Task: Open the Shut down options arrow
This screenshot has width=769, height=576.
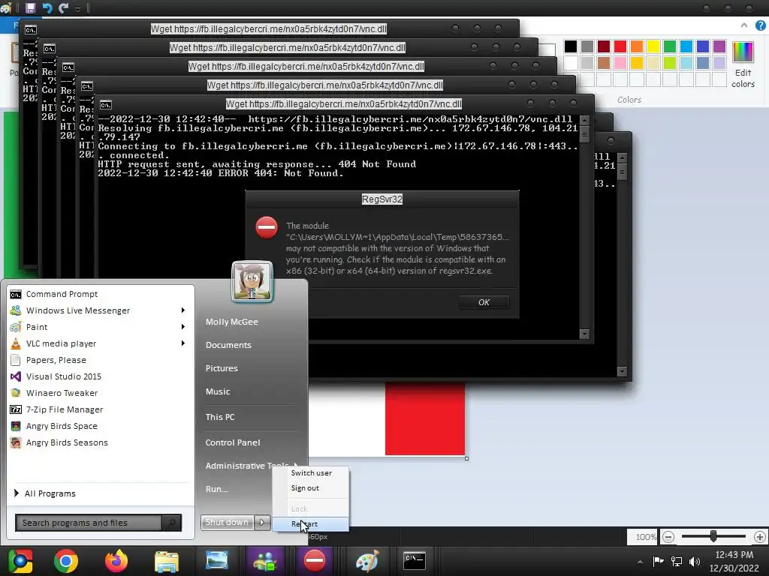Action: coord(262,523)
